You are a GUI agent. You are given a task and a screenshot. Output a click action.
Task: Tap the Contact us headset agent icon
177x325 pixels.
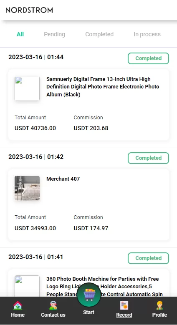(x=53, y=305)
